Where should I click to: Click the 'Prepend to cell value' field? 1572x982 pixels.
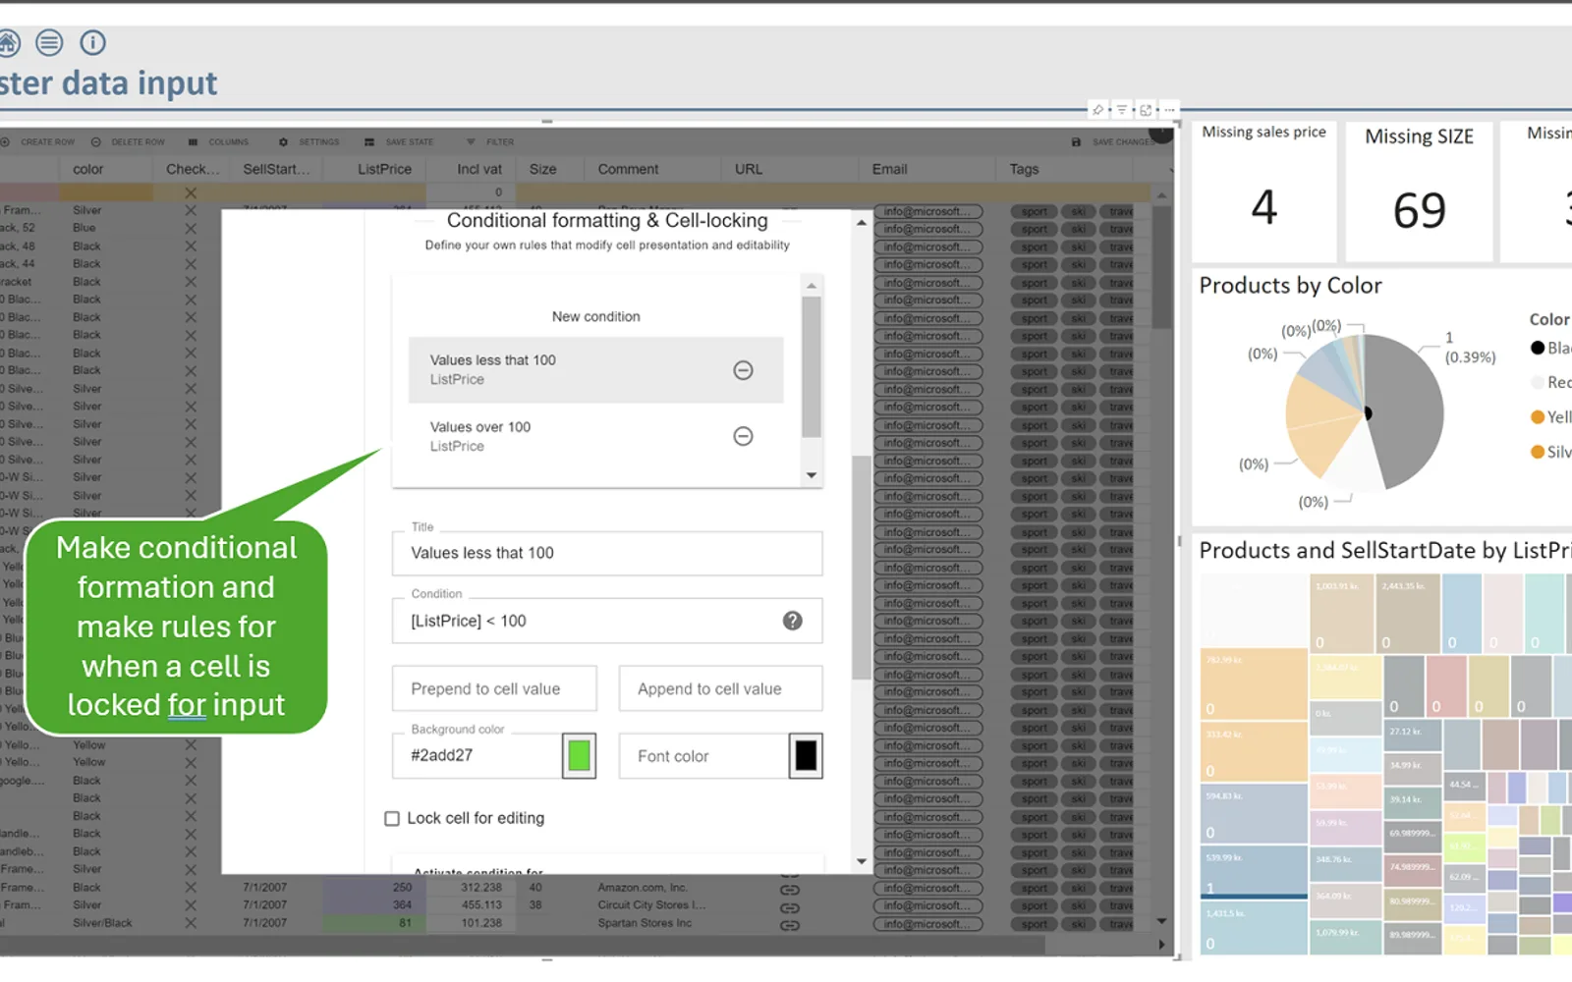(x=494, y=689)
